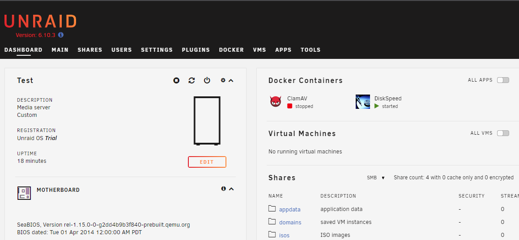Switch to the Shares tab
This screenshot has width=519, height=240.
point(90,50)
